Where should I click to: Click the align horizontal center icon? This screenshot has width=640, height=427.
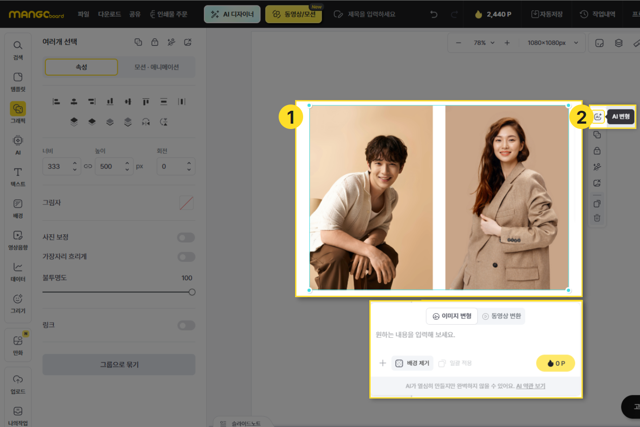point(74,102)
